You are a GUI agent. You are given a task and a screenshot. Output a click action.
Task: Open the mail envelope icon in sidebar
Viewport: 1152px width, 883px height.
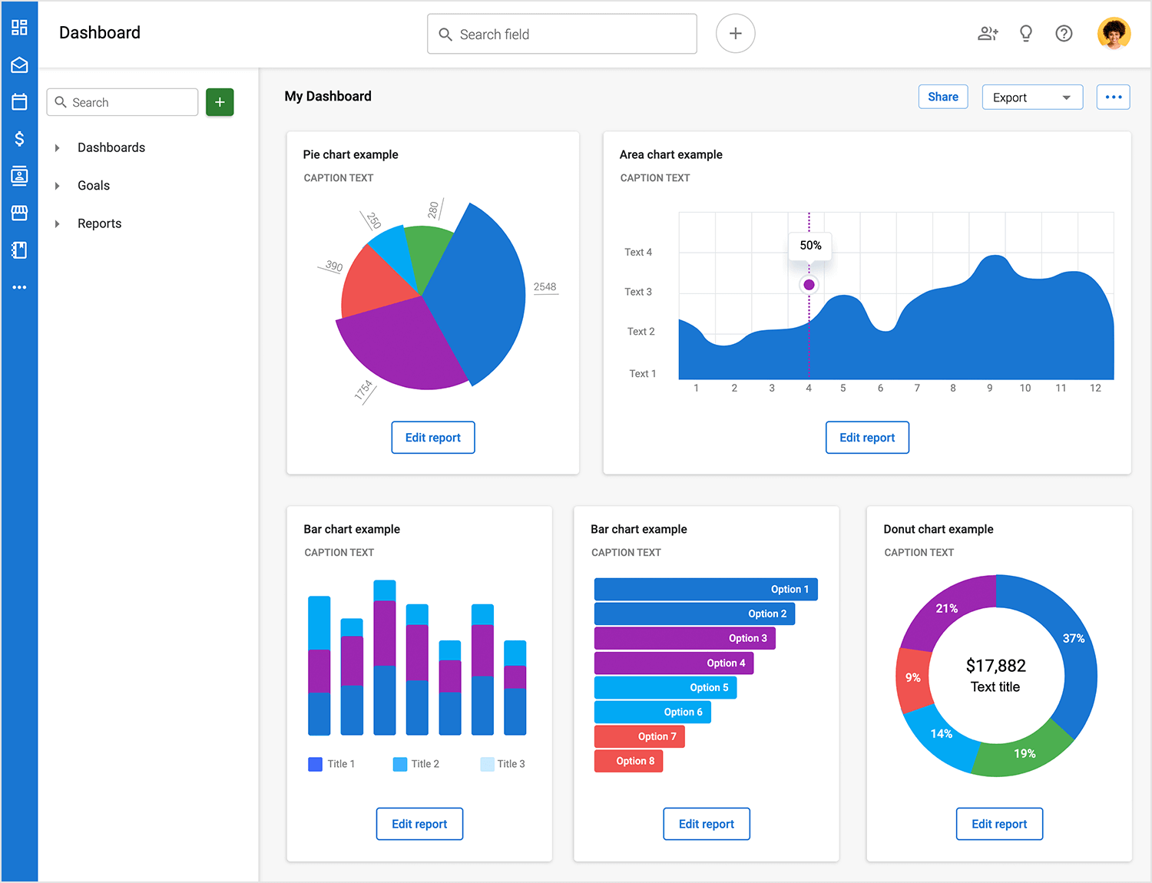19,65
